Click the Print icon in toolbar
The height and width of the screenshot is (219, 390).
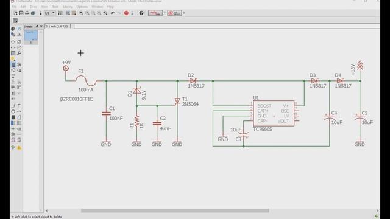[27, 13]
